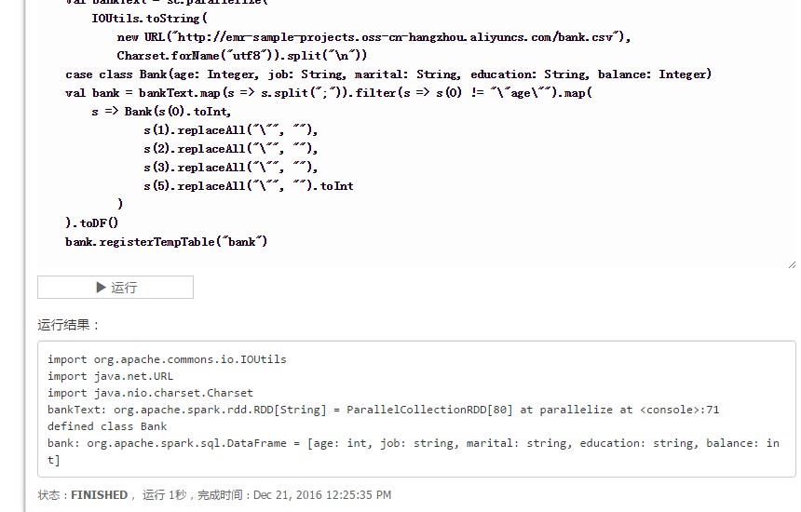Click the code editor resize handle corner
This screenshot has width=801, height=512.
pyautogui.click(x=792, y=264)
